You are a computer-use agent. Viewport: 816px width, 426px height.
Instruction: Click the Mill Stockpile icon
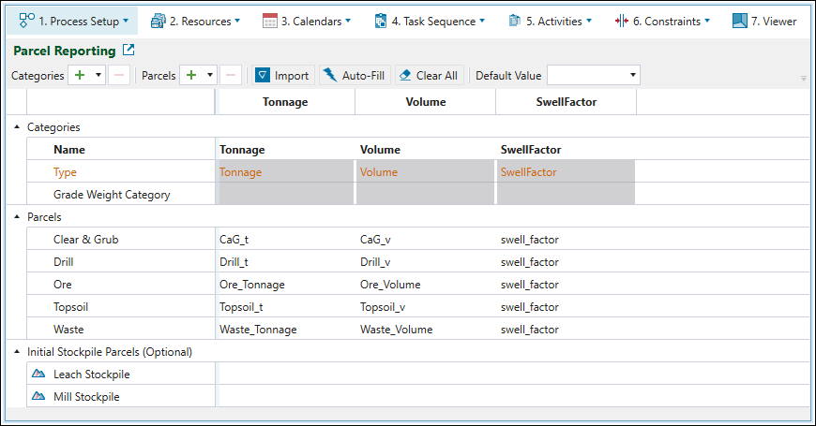38,397
